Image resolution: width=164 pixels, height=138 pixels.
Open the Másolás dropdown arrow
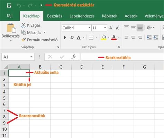45,32
